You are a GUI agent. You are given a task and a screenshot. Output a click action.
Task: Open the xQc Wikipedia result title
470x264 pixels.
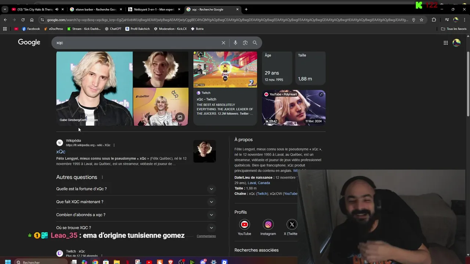pyautogui.click(x=61, y=151)
